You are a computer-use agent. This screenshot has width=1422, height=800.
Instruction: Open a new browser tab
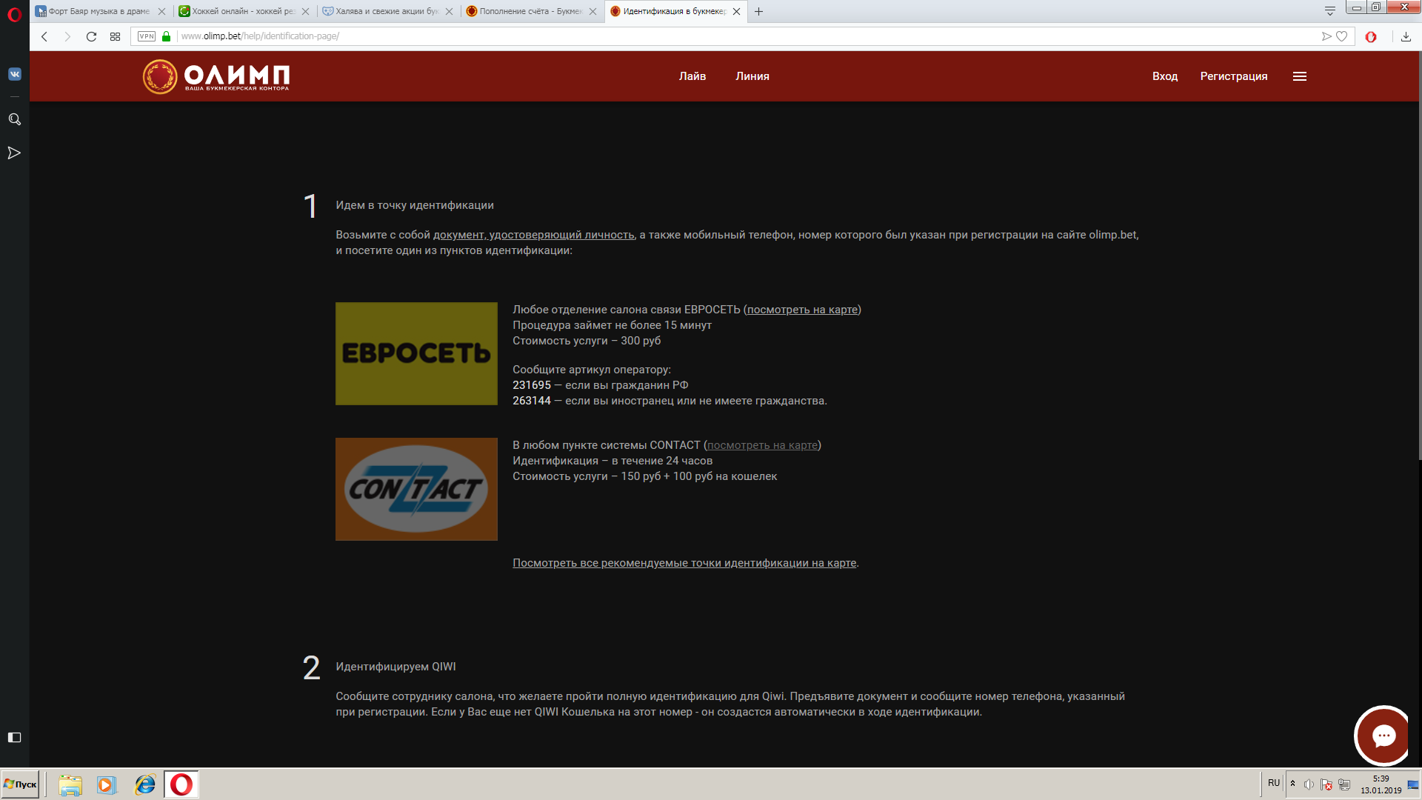click(x=758, y=11)
